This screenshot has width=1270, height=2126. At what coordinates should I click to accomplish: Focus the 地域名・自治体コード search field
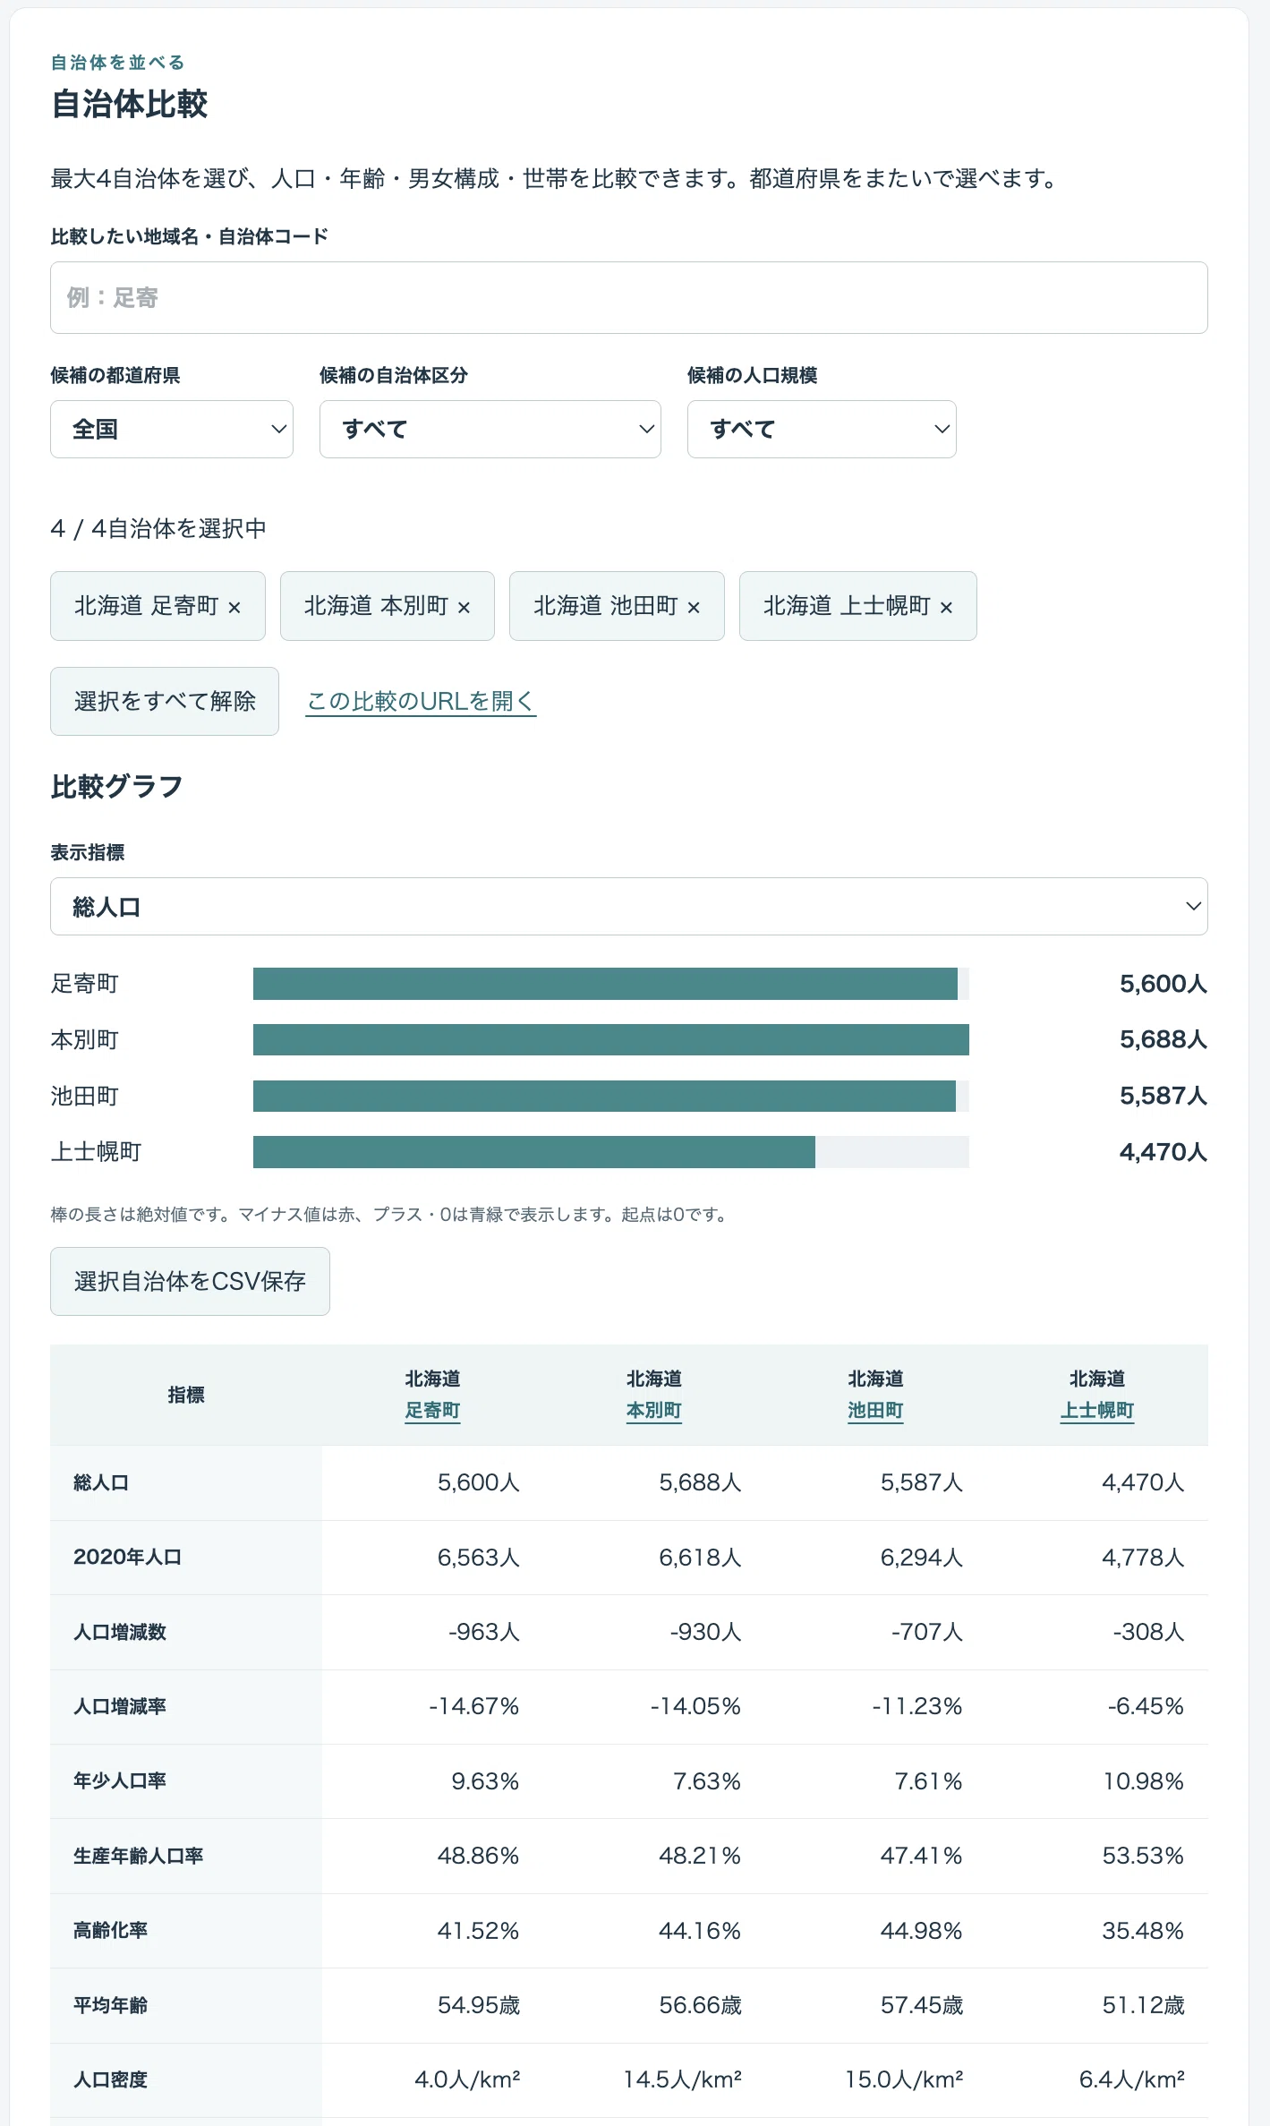click(629, 297)
